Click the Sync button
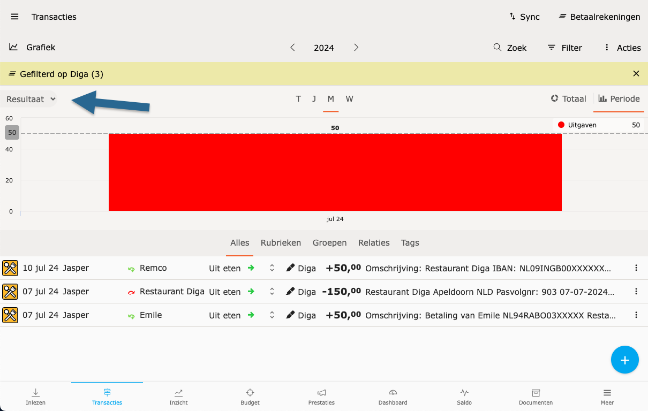Viewport: 648px width, 411px height. click(524, 17)
